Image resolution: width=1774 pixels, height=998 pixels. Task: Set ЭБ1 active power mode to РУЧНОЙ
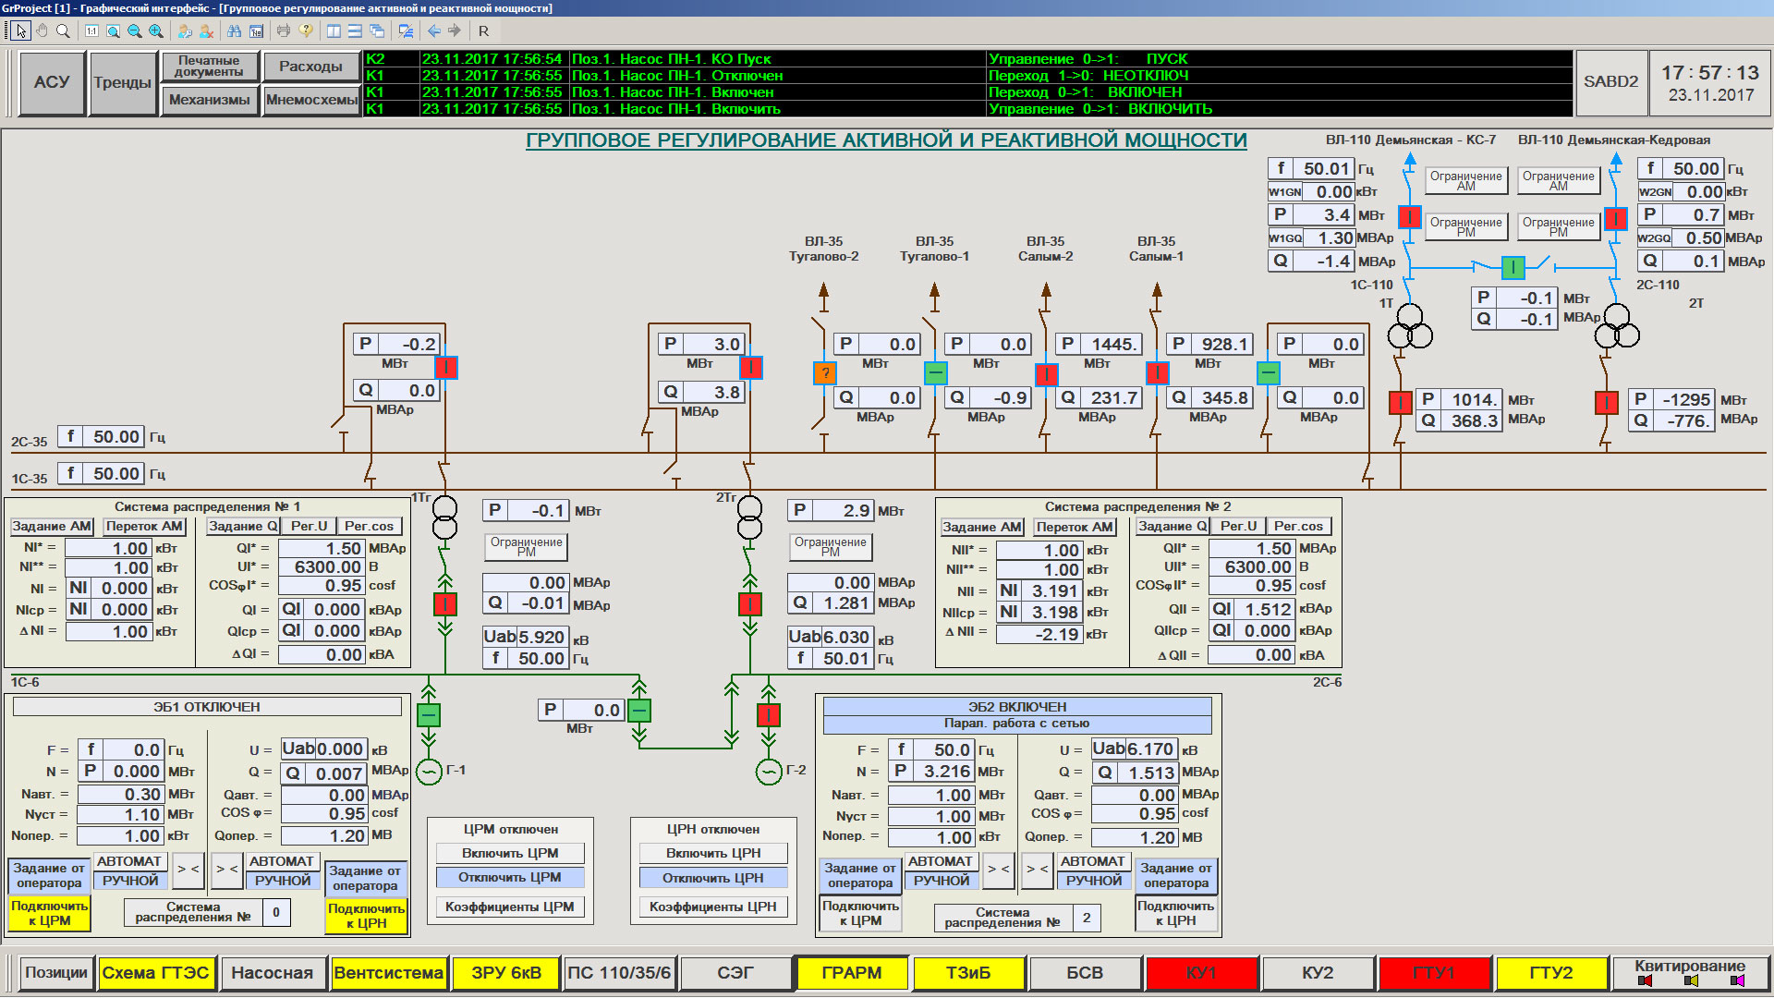[129, 881]
